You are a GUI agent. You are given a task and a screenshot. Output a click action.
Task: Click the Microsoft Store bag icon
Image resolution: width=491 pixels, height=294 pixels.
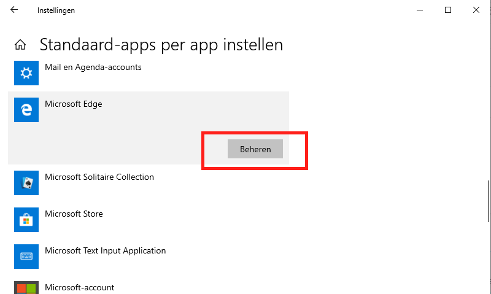[26, 220]
